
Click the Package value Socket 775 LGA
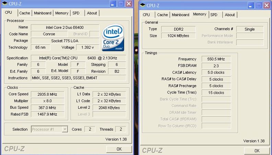click(65, 41)
